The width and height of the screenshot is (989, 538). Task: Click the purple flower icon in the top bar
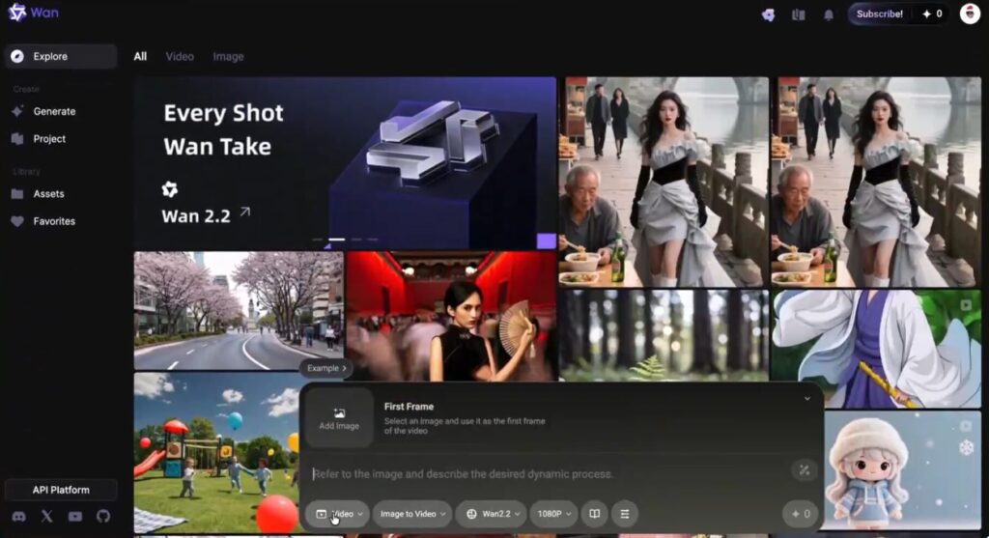point(768,14)
